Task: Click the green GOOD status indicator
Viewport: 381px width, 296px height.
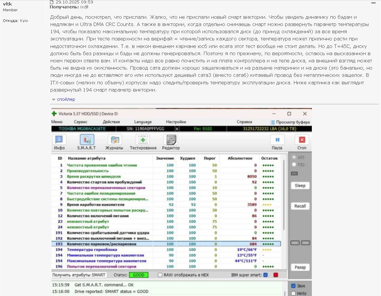Action: pyautogui.click(x=139, y=275)
